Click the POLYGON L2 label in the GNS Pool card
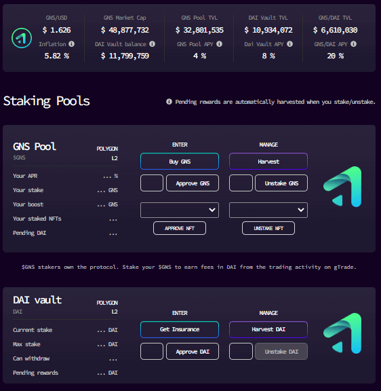The image size is (381, 391). click(x=107, y=153)
